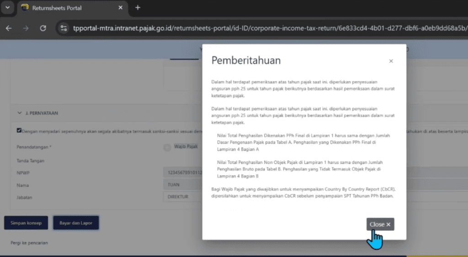The height and width of the screenshot is (257, 468).
Task: Open the site information icon beside the URL
Action: click(63, 28)
